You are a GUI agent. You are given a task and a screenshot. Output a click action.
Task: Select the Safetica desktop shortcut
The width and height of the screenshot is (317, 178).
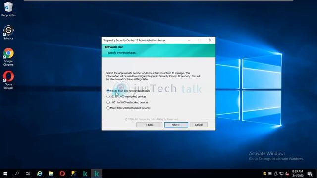8,32
